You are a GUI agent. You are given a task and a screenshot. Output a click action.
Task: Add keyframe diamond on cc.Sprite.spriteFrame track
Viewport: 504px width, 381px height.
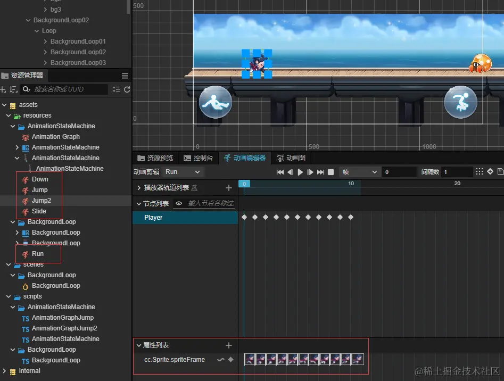click(230, 360)
